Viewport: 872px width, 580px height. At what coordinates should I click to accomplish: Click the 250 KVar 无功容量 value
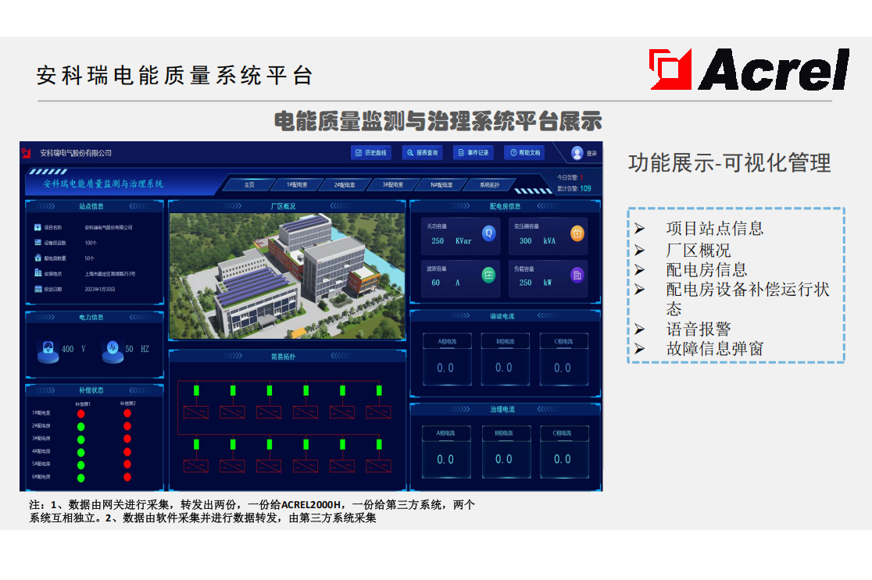pos(451,241)
